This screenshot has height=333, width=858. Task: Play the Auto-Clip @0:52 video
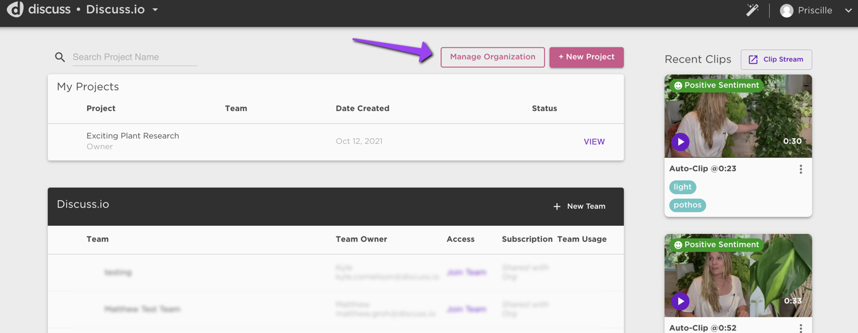coord(680,301)
